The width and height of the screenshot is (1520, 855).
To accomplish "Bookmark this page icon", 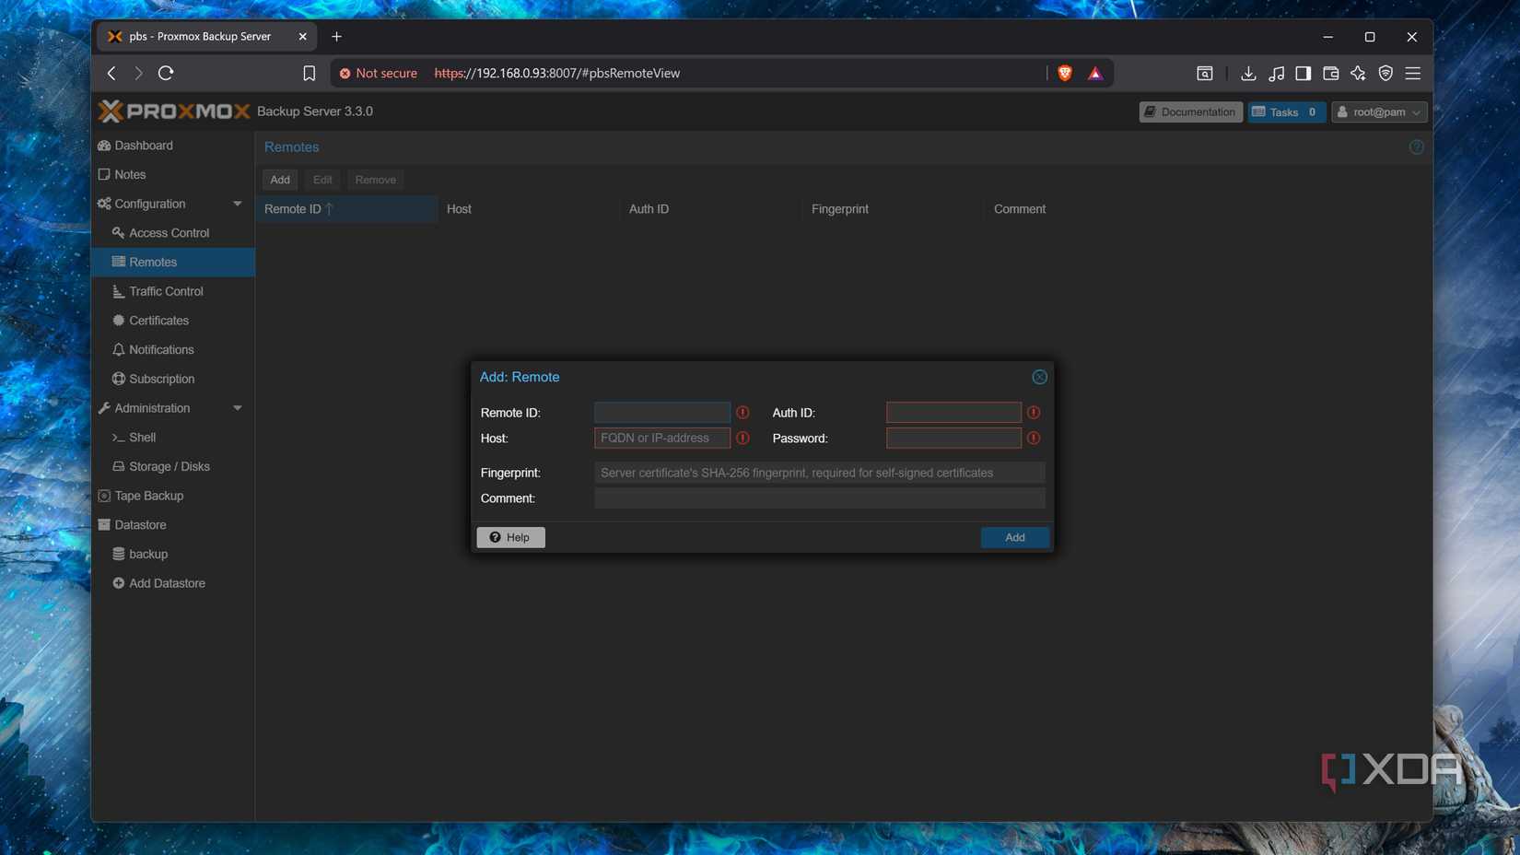I will pos(310,73).
